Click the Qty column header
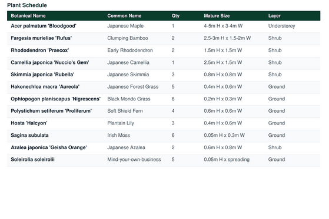Viewport: 329px width, 219px height. coord(175,16)
